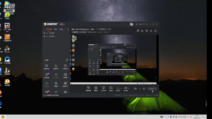Select the 游戏 1 source row

coord(56,36)
